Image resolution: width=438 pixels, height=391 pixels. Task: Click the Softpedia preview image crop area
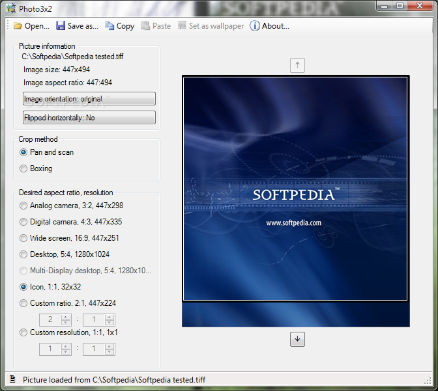[295, 189]
